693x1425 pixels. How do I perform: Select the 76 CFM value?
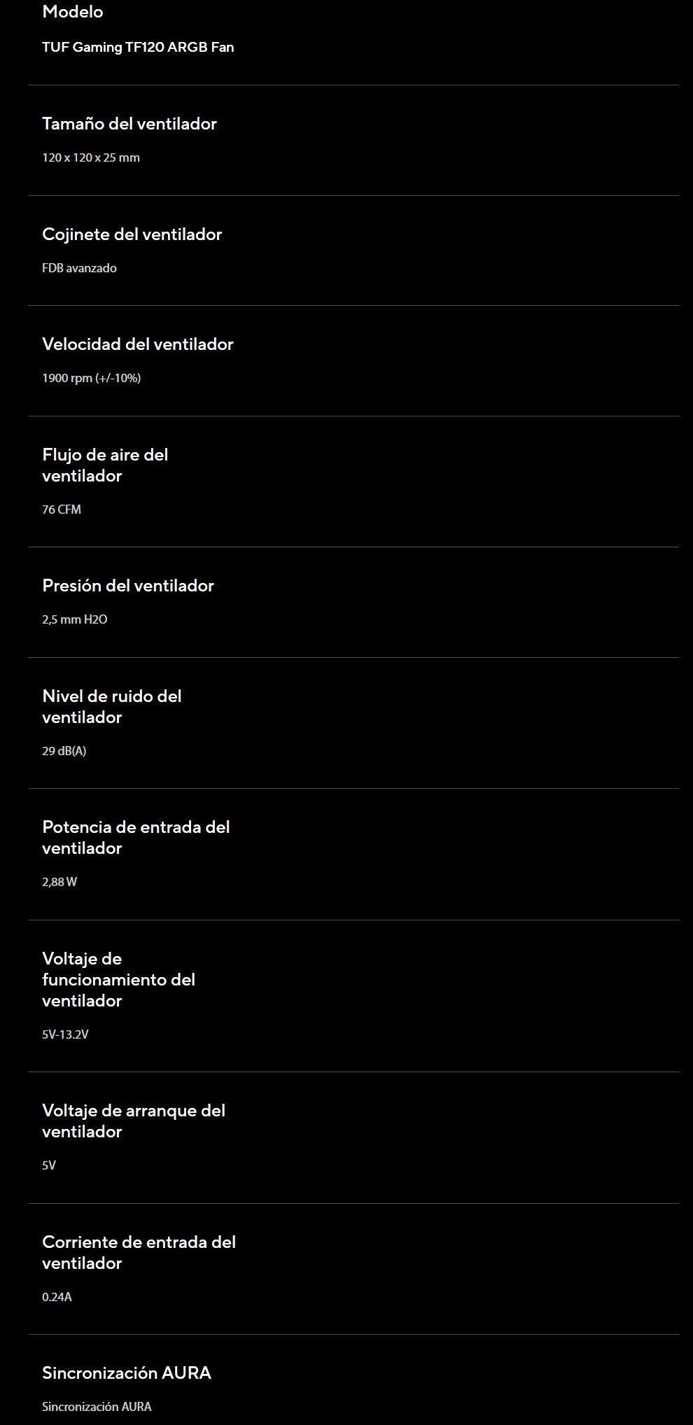tap(62, 510)
